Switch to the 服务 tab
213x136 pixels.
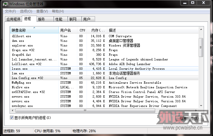(x=45, y=19)
